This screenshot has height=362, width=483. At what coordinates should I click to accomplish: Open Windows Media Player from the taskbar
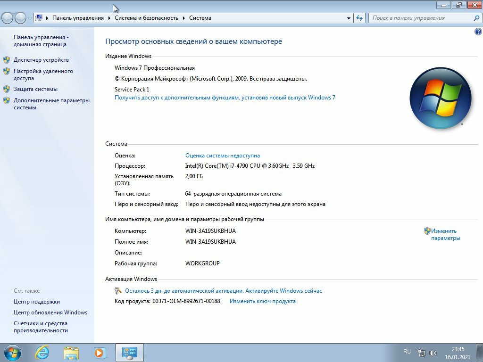100,353
